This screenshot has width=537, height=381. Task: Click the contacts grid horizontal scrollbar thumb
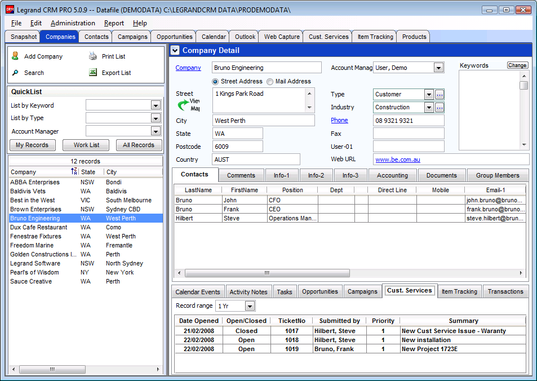pyautogui.click(x=267, y=273)
